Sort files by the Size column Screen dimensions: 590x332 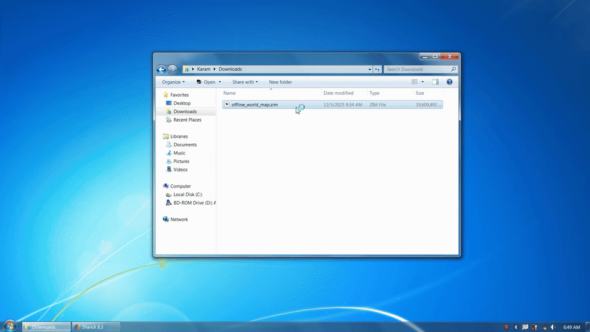[x=420, y=93]
